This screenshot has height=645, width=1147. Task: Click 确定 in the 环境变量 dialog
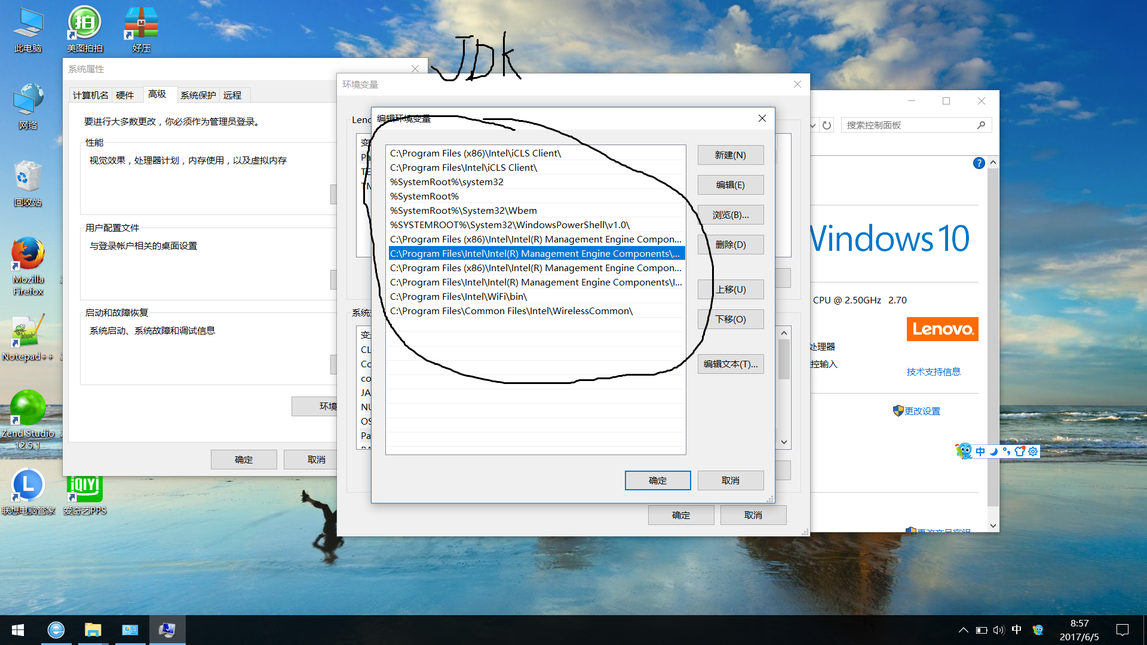click(681, 515)
